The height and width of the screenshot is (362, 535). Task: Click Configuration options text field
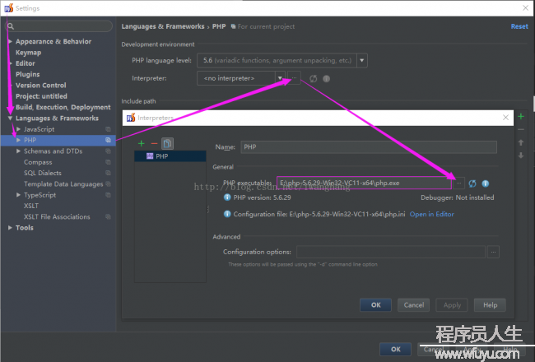point(391,252)
